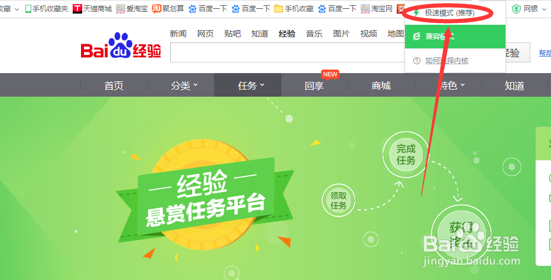Viewport: 551px width, 280px height.
Task: Click the IE compatibility-mode icon
Action: (x=416, y=37)
